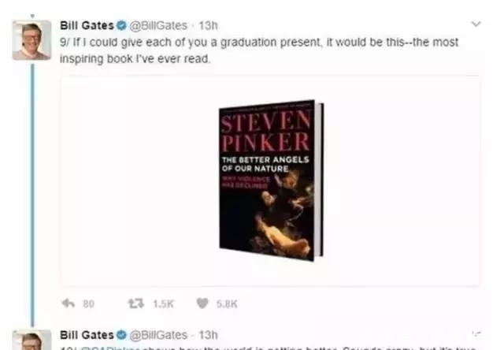504x350 pixels.
Task: Click the 80 replies count
Action: pyautogui.click(x=88, y=303)
